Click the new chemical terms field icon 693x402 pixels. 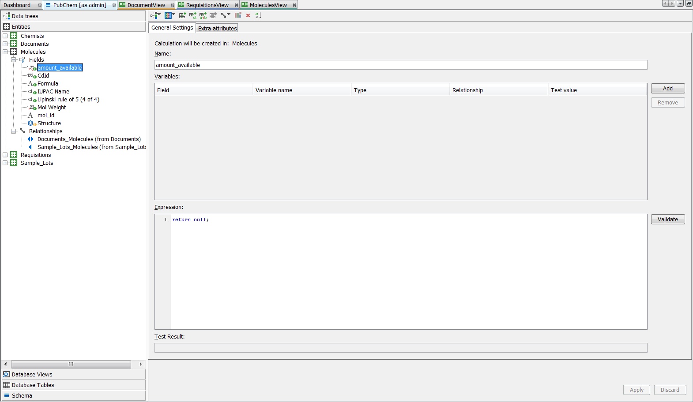tap(192, 15)
